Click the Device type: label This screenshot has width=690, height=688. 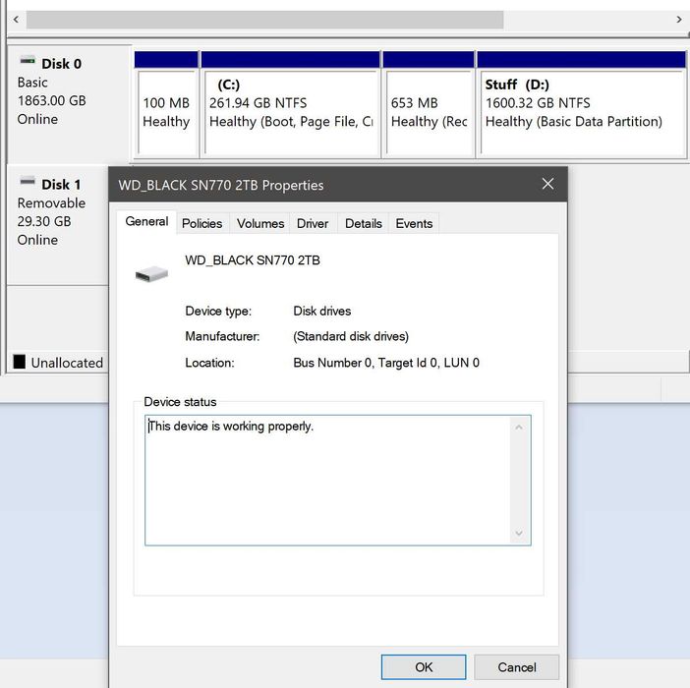218,311
